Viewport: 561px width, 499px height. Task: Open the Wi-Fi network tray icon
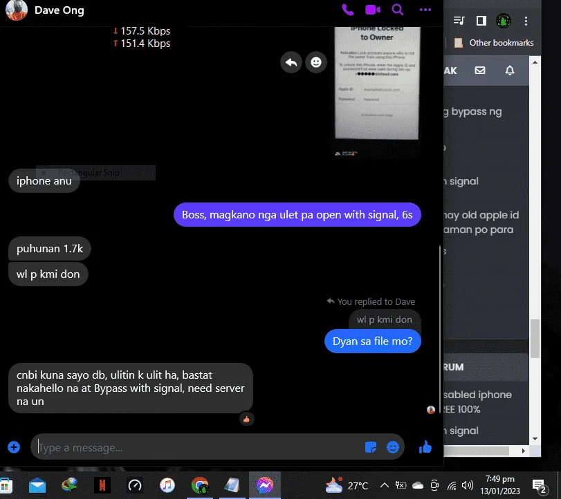[x=452, y=485]
